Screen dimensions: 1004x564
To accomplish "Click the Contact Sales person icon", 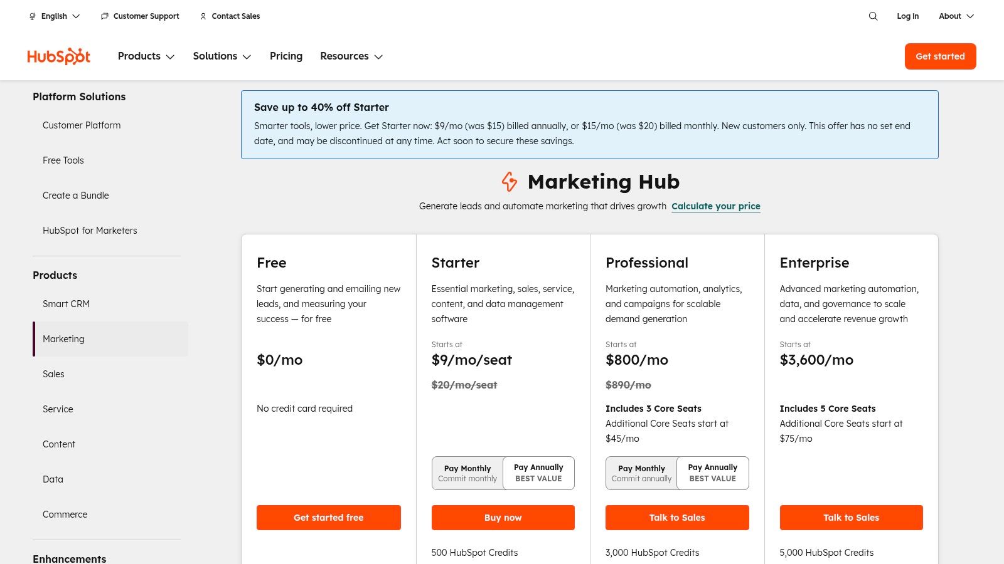I will pos(202,16).
